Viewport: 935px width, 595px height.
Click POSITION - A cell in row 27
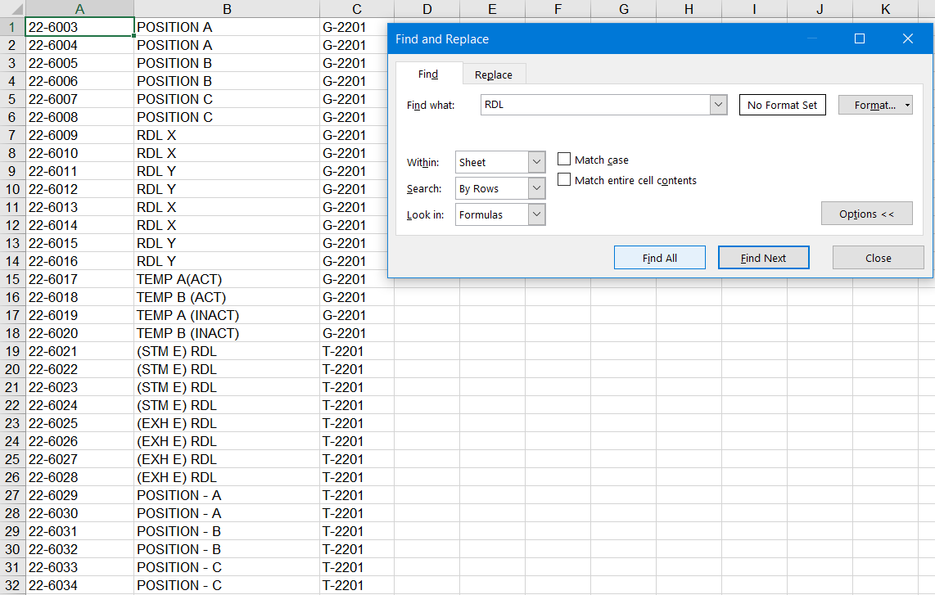[227, 495]
